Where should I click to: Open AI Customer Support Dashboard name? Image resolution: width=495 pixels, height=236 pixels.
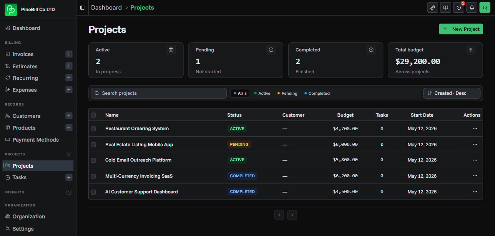141,192
